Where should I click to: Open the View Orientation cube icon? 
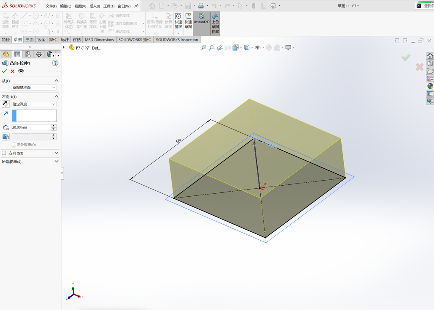pos(236,47)
